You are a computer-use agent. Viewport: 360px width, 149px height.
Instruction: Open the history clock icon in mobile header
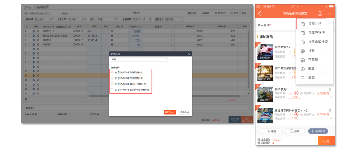click(320, 13)
